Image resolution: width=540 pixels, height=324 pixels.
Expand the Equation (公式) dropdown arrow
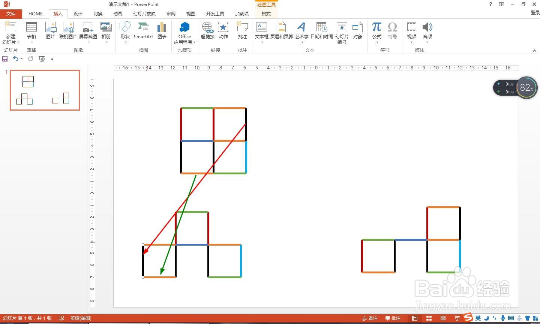(x=377, y=42)
